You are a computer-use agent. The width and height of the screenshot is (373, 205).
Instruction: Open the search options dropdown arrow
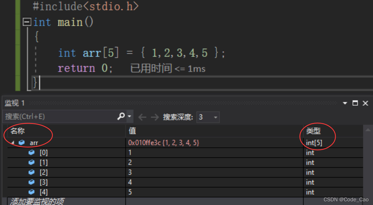click(x=129, y=116)
